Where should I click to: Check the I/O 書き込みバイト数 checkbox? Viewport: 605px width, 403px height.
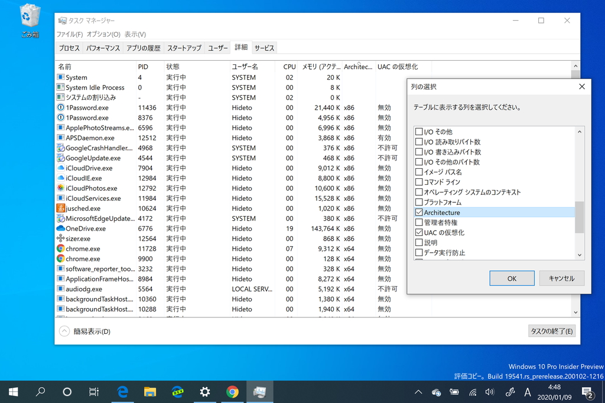tap(419, 152)
